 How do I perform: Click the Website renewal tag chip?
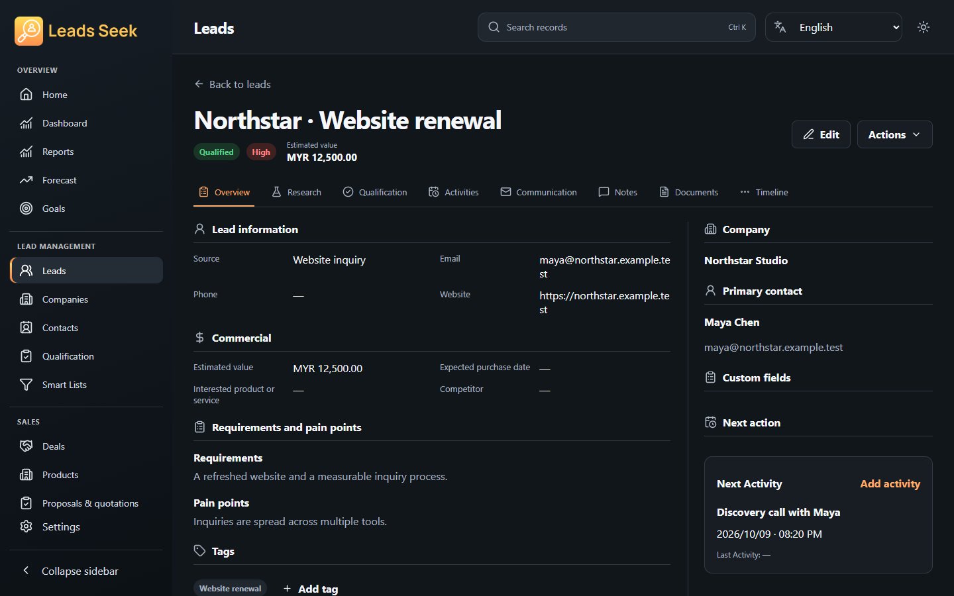230,588
